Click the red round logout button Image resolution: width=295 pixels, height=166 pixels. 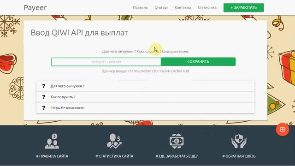pyautogui.click(x=283, y=130)
